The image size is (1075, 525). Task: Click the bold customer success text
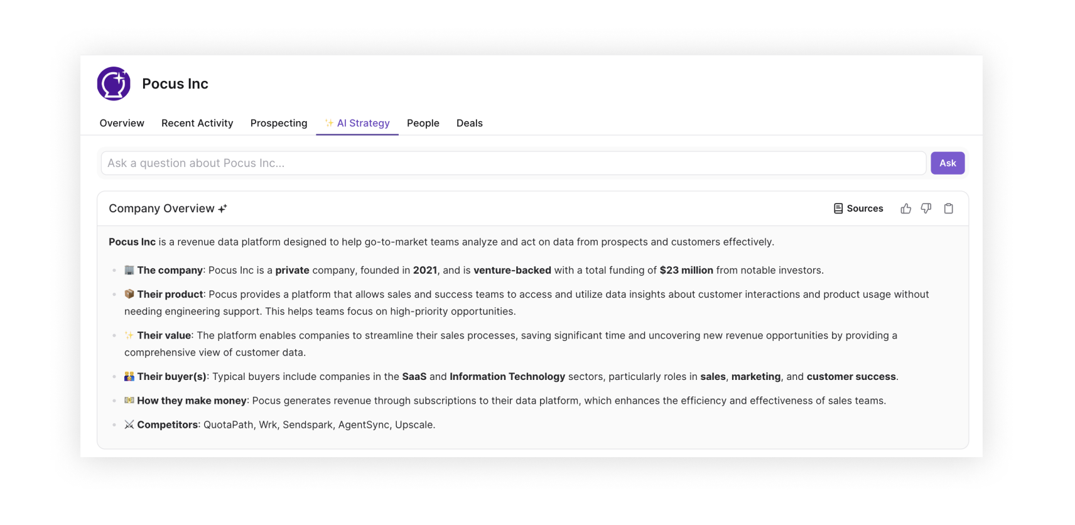851,377
